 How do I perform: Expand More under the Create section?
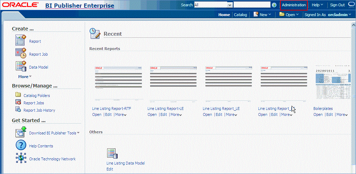[x=25, y=77]
